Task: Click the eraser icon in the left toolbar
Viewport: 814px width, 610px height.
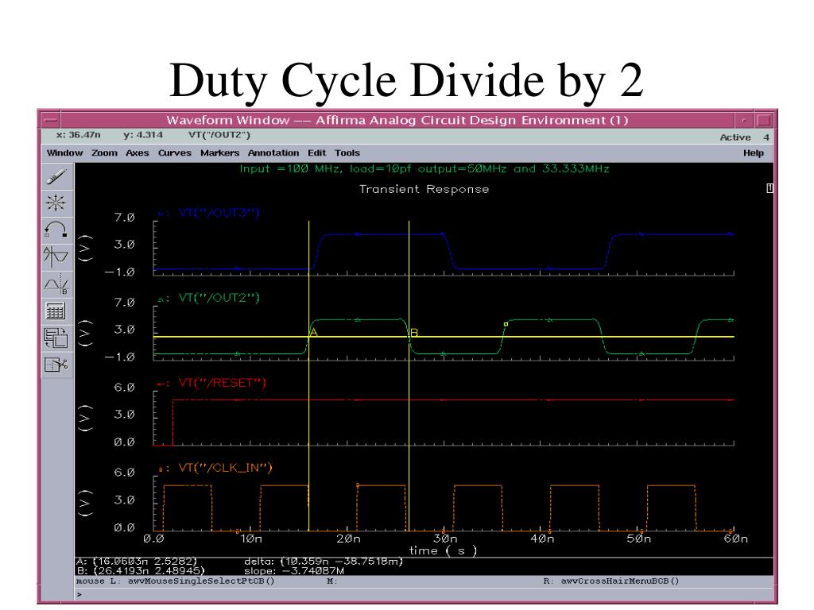Action: click(x=56, y=176)
